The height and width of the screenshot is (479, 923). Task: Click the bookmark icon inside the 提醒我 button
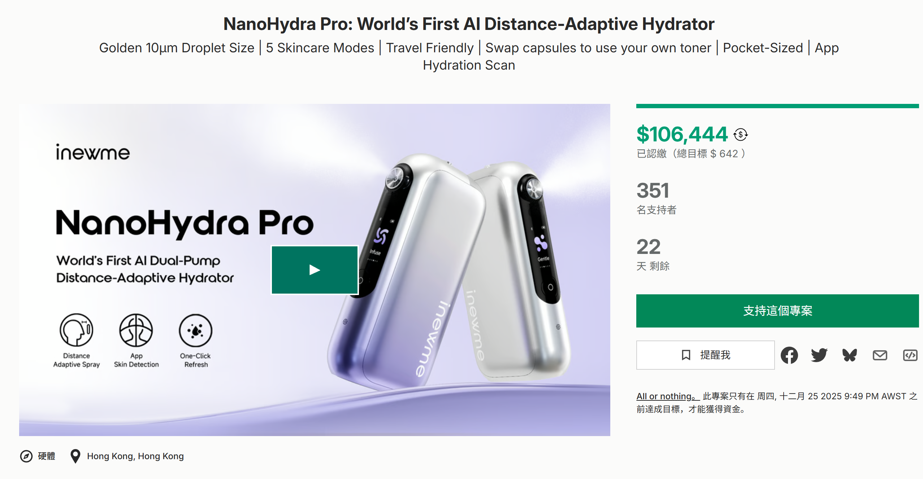tap(686, 355)
